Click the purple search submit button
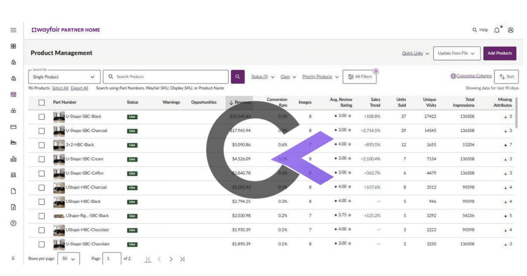The width and height of the screenshot is (527, 276). 238,77
